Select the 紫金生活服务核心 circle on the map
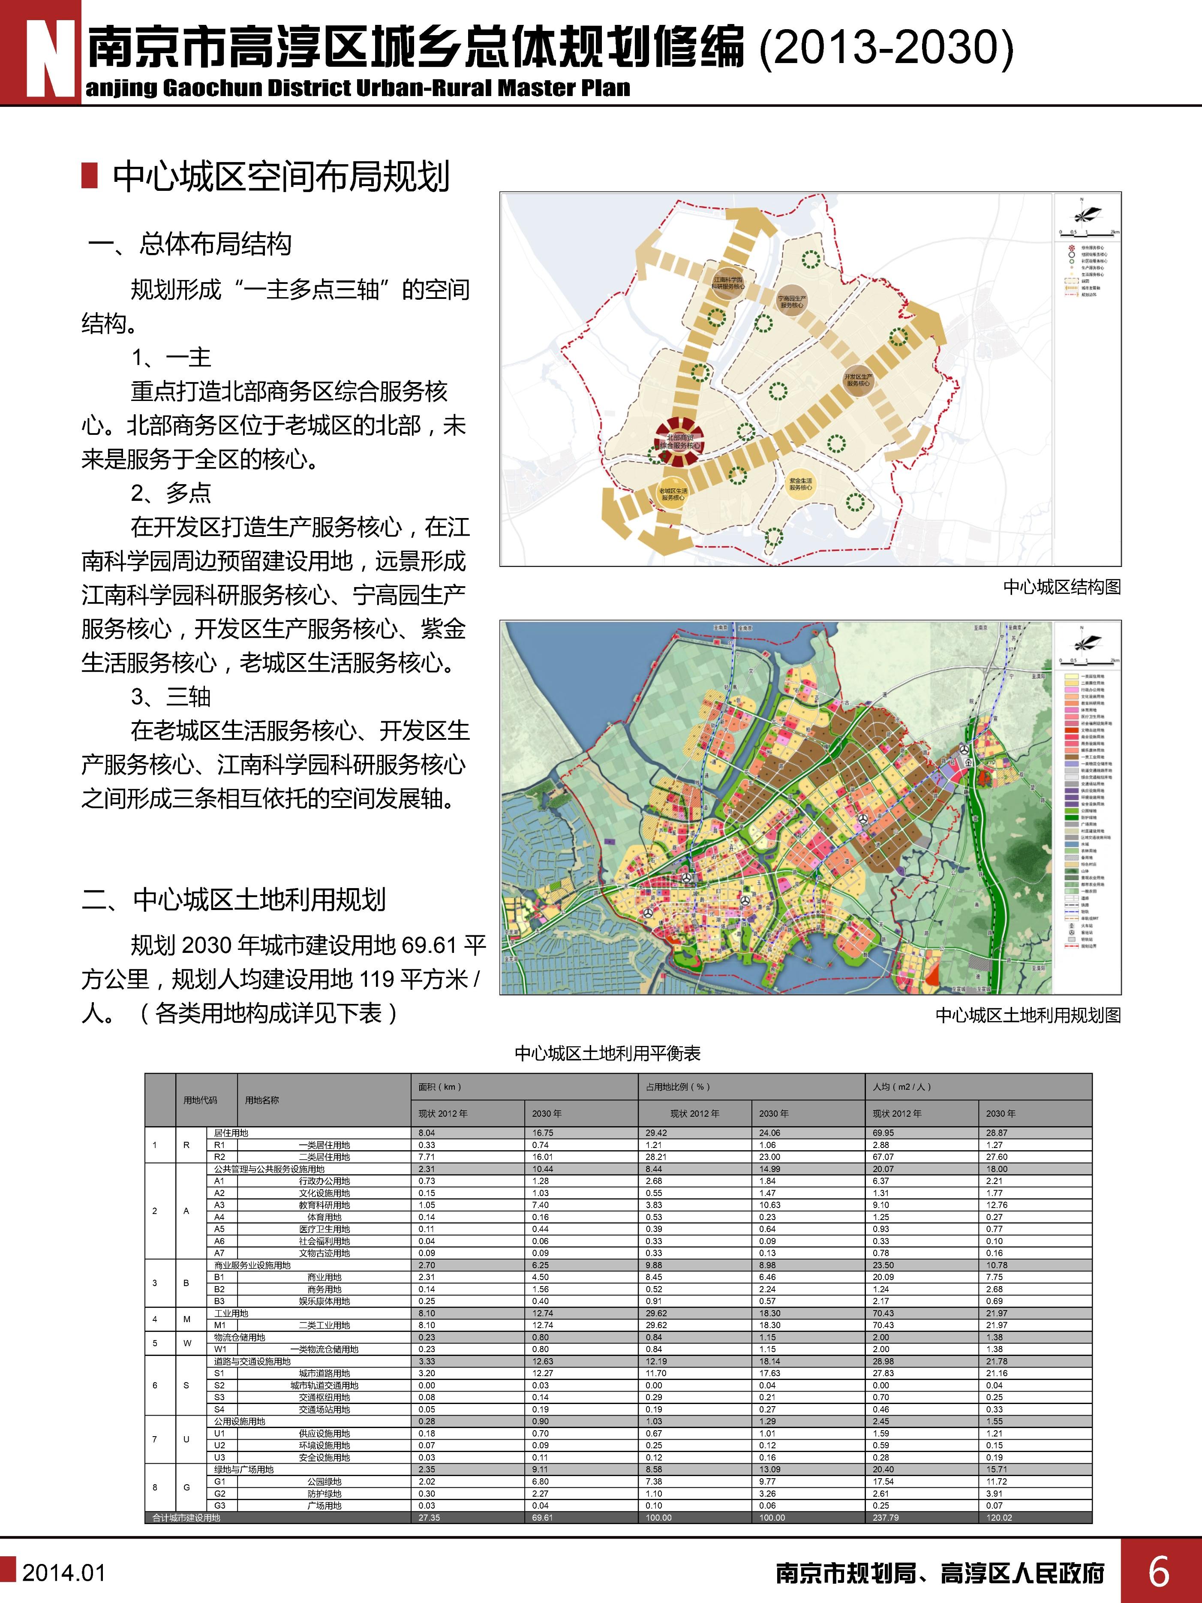Viewport: 1202px width, 1603px height. coord(801,484)
